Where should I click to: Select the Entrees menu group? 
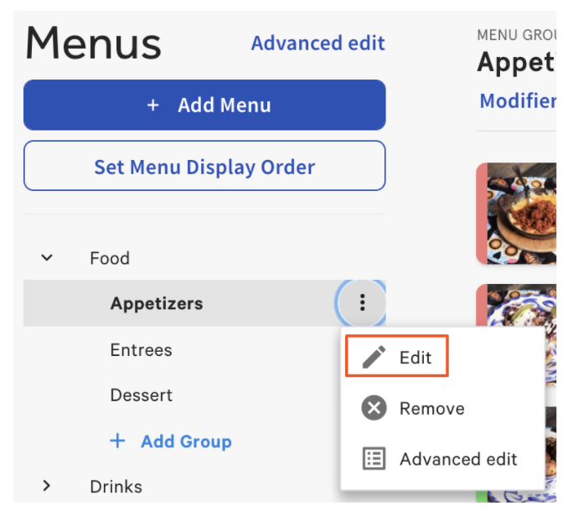(141, 350)
